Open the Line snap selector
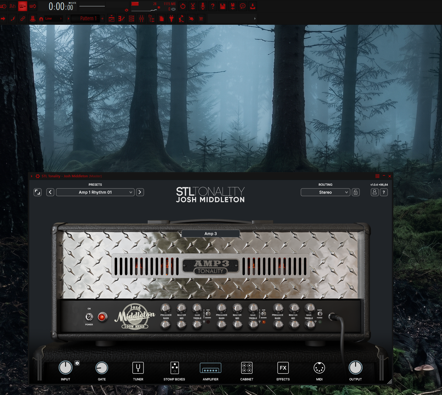 (54, 19)
